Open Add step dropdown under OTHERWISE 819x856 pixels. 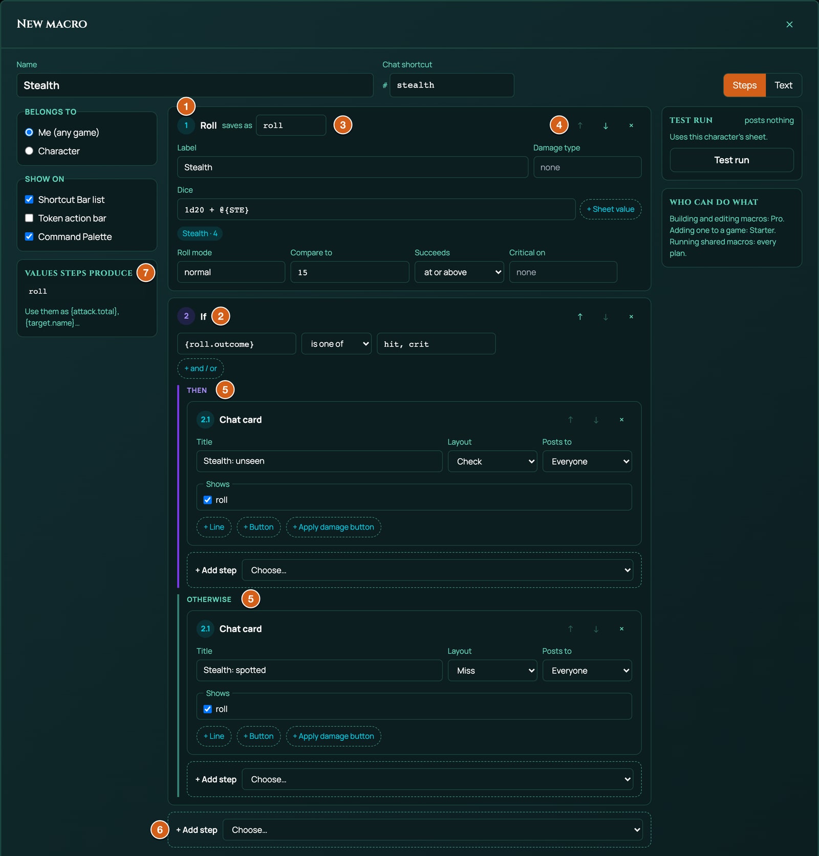coord(438,779)
